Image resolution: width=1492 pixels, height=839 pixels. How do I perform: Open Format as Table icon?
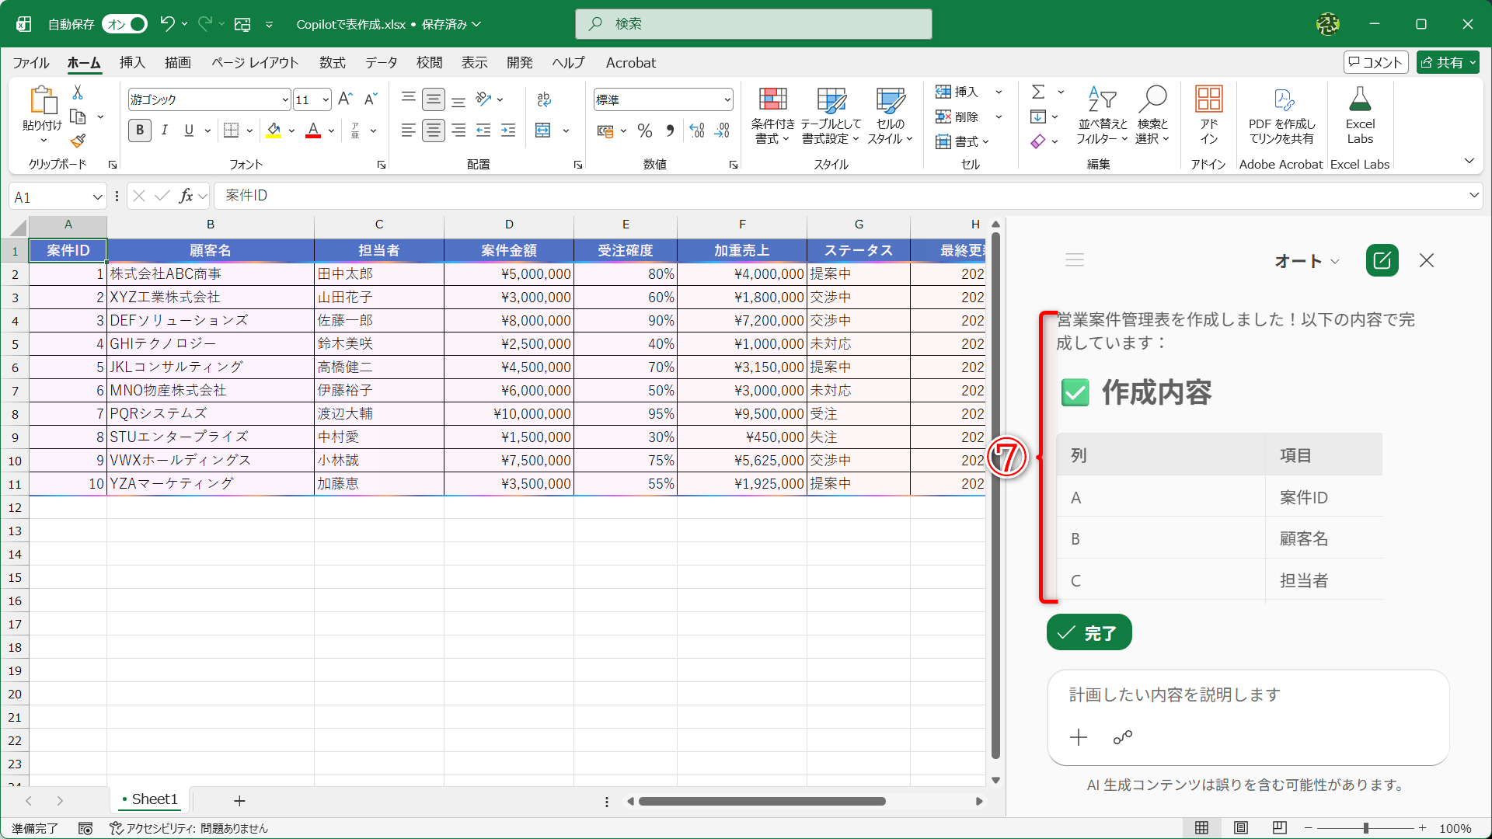click(x=831, y=100)
